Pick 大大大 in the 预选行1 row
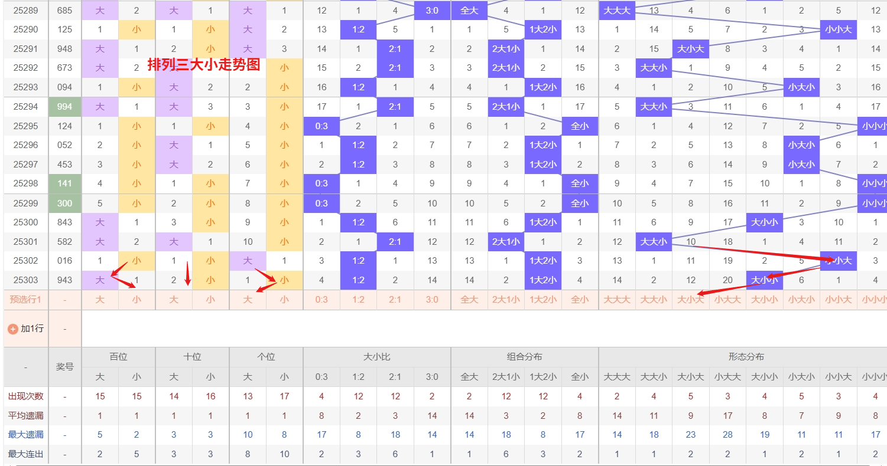The width and height of the screenshot is (887, 466). [617, 300]
